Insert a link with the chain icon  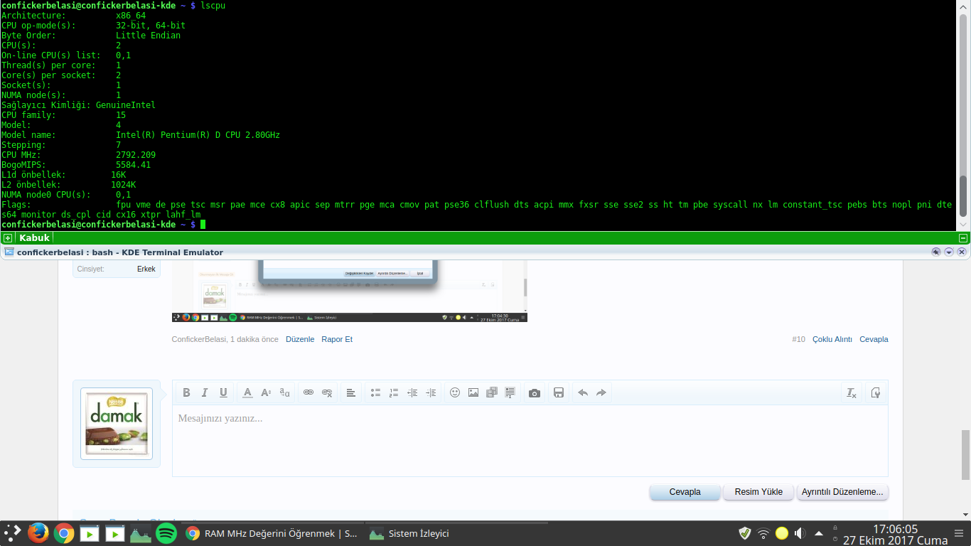pyautogui.click(x=309, y=392)
